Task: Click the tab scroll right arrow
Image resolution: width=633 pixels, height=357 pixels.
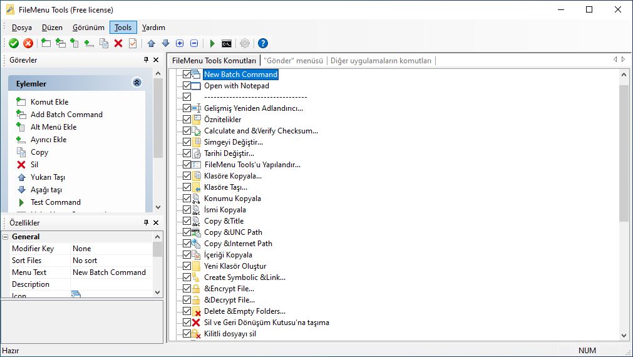Action: click(x=624, y=59)
